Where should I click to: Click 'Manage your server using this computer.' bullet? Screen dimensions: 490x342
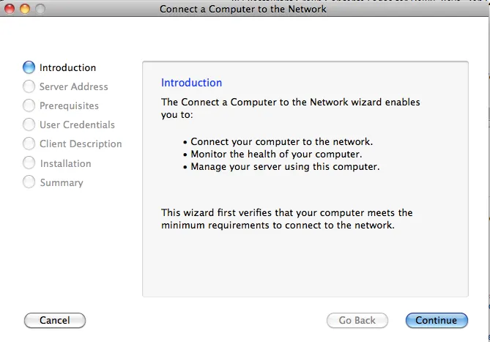[x=281, y=167]
